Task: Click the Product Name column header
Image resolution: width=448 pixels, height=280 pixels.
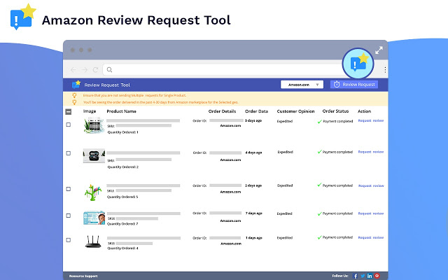Action: click(121, 111)
